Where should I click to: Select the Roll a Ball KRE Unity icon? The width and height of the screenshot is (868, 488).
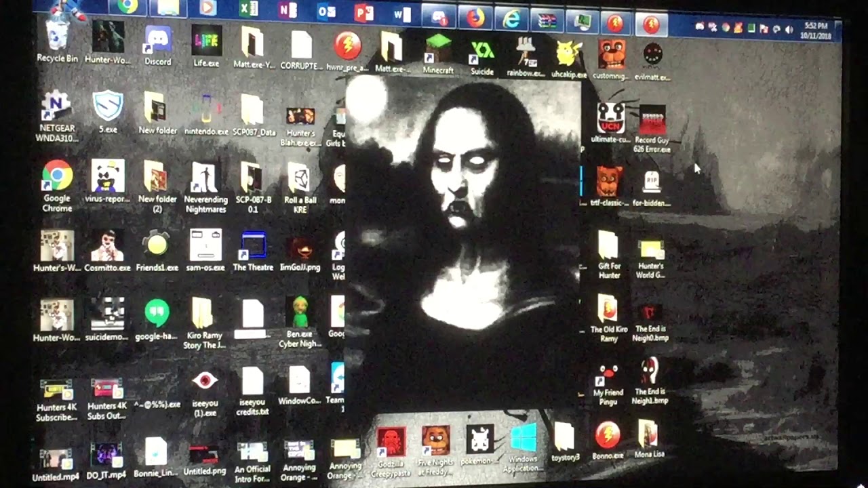(x=300, y=188)
